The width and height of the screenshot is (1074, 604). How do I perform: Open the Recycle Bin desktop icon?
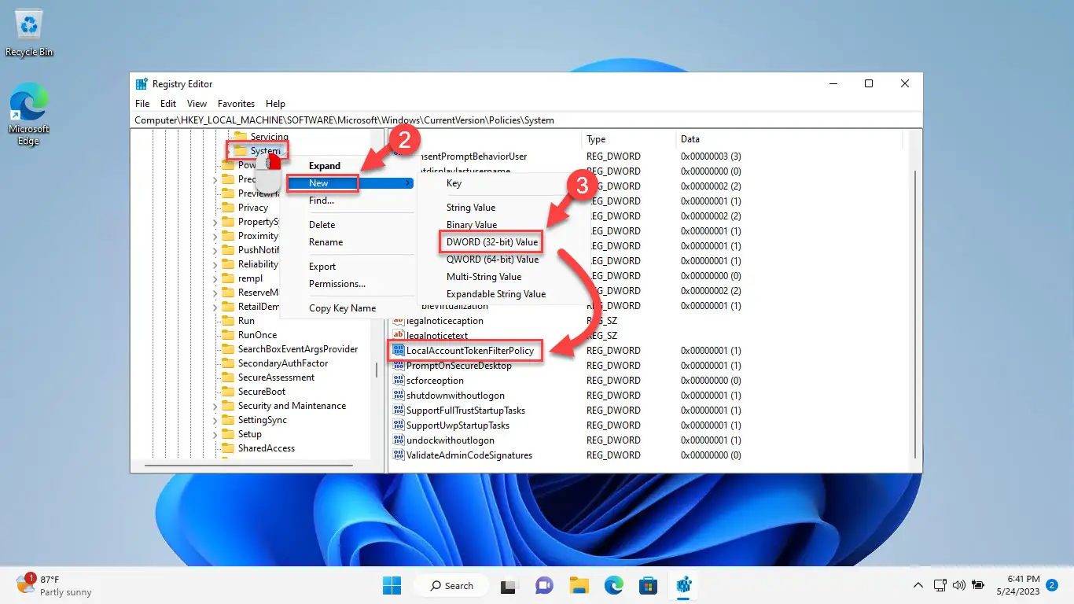click(29, 33)
